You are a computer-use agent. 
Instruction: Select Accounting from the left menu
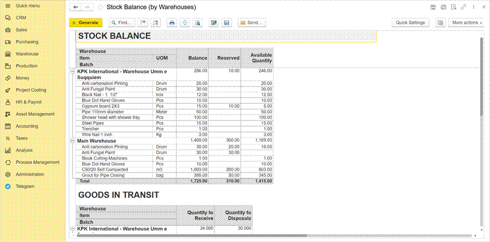(x=27, y=126)
